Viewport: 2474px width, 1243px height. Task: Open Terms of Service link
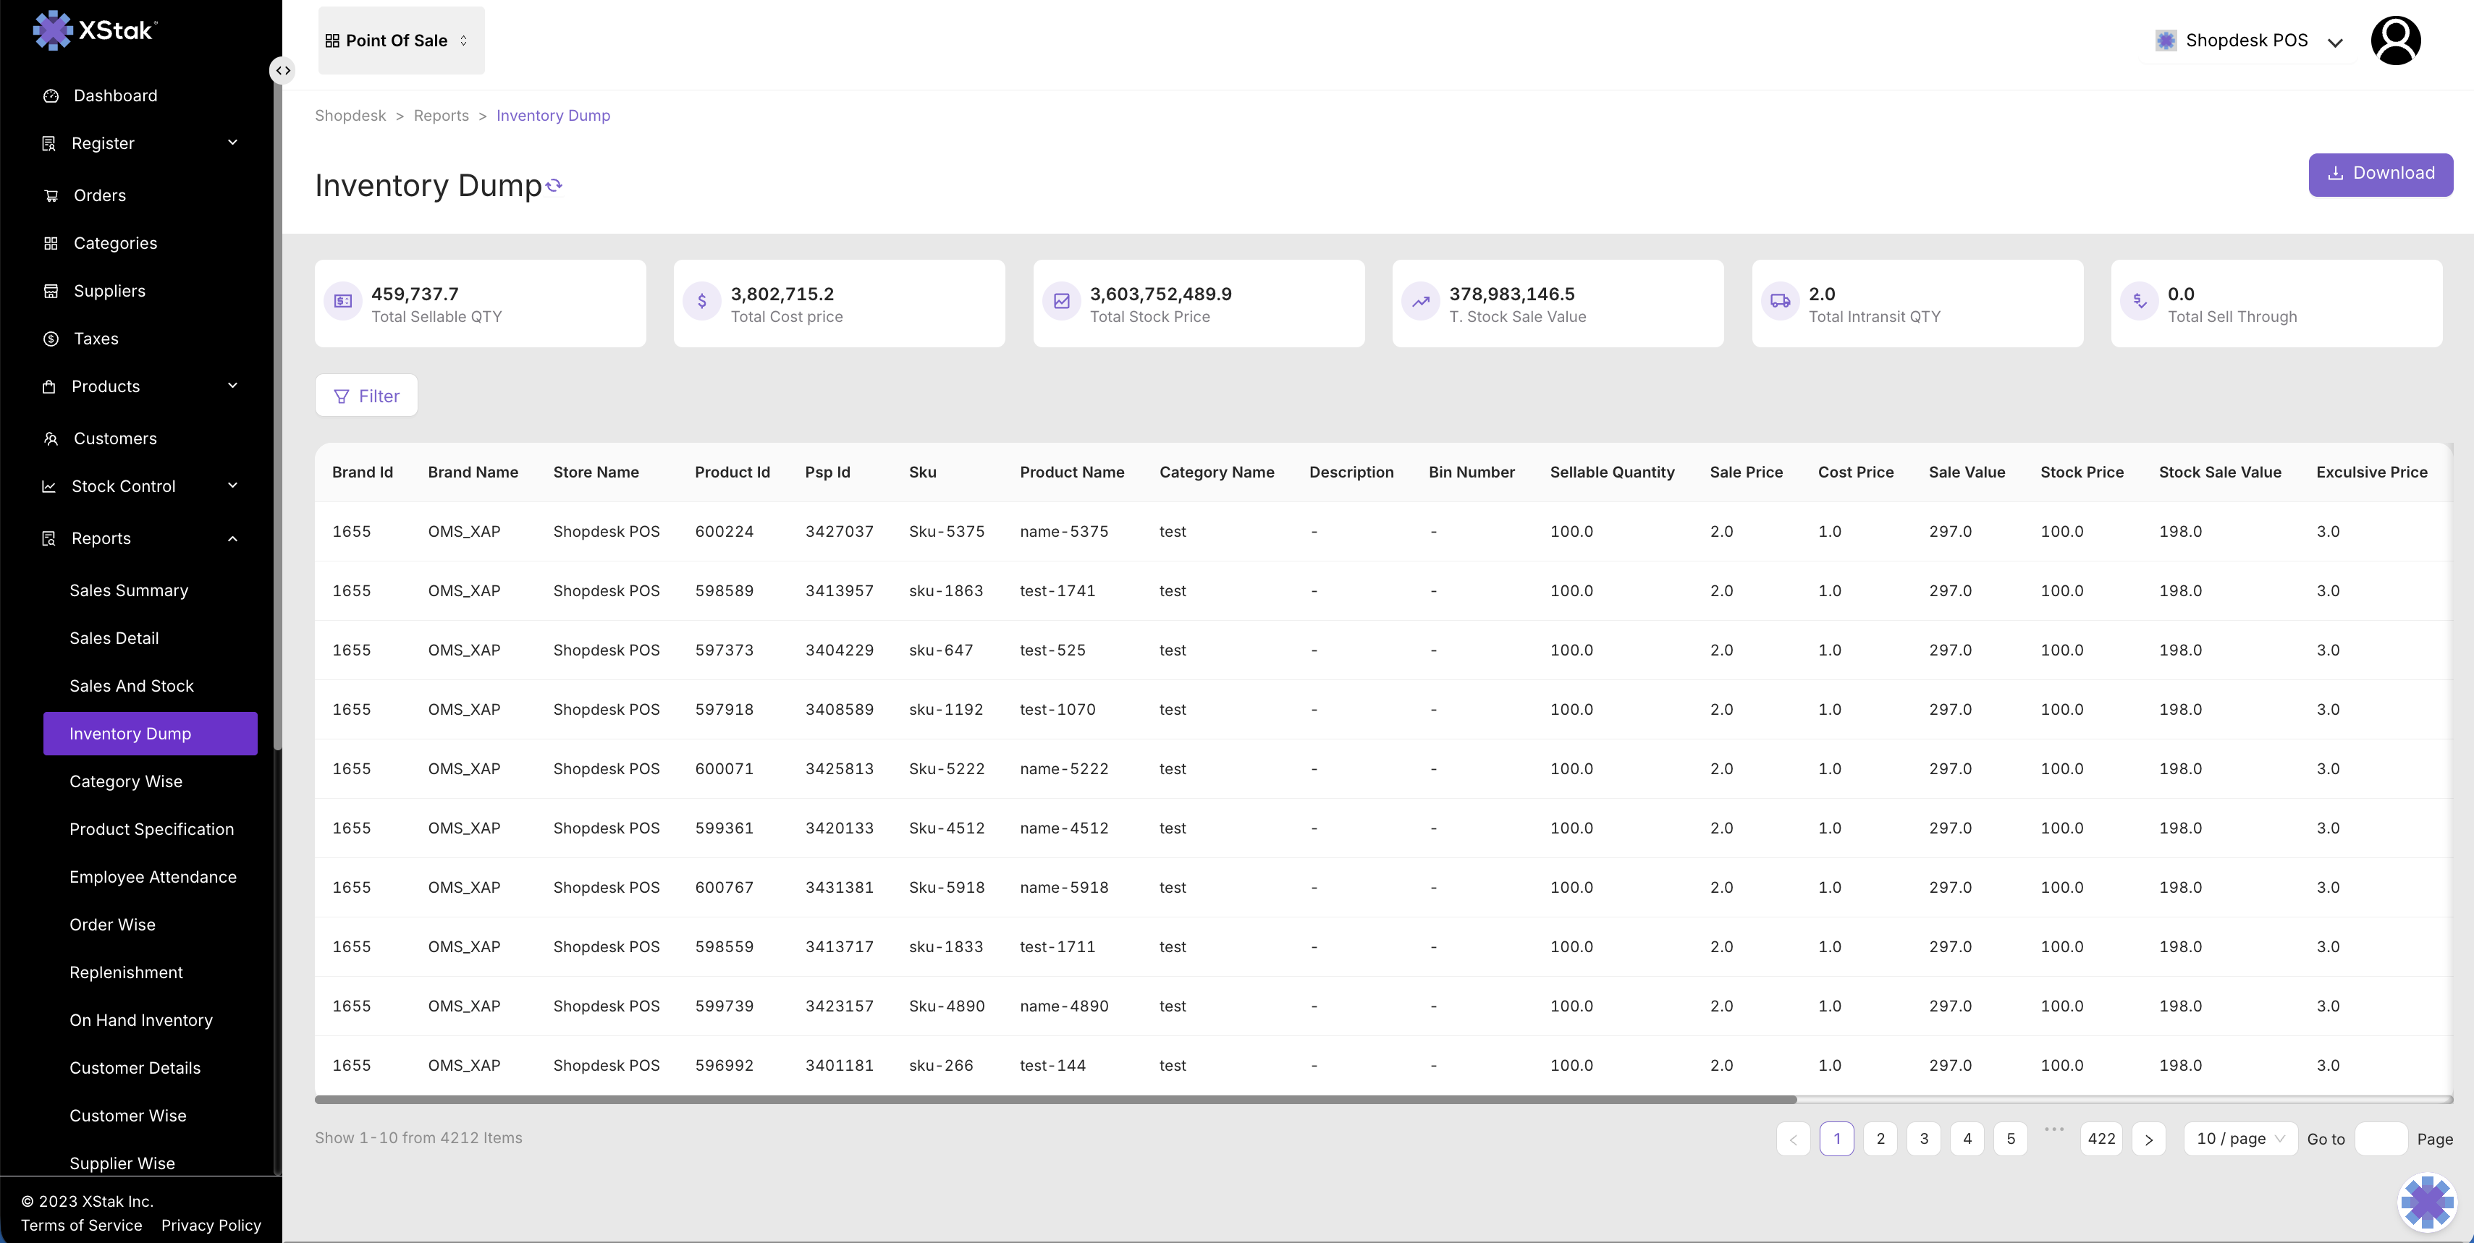(82, 1226)
